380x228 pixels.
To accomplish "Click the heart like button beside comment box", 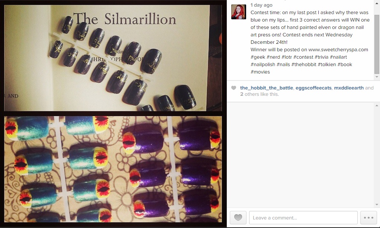I will 238,218.
